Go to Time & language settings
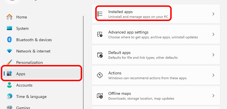 [x=31, y=97]
